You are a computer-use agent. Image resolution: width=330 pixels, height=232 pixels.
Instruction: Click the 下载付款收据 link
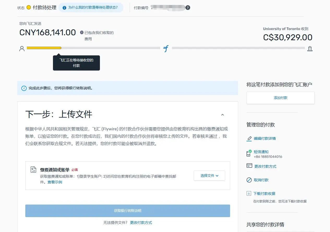pyautogui.click(x=264, y=194)
